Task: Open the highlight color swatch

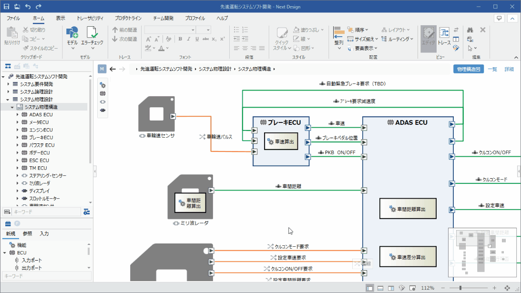Action: 148,48
